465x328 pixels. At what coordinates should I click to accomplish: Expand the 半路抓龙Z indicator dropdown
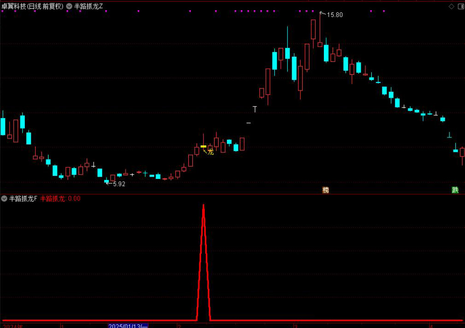pos(69,6)
